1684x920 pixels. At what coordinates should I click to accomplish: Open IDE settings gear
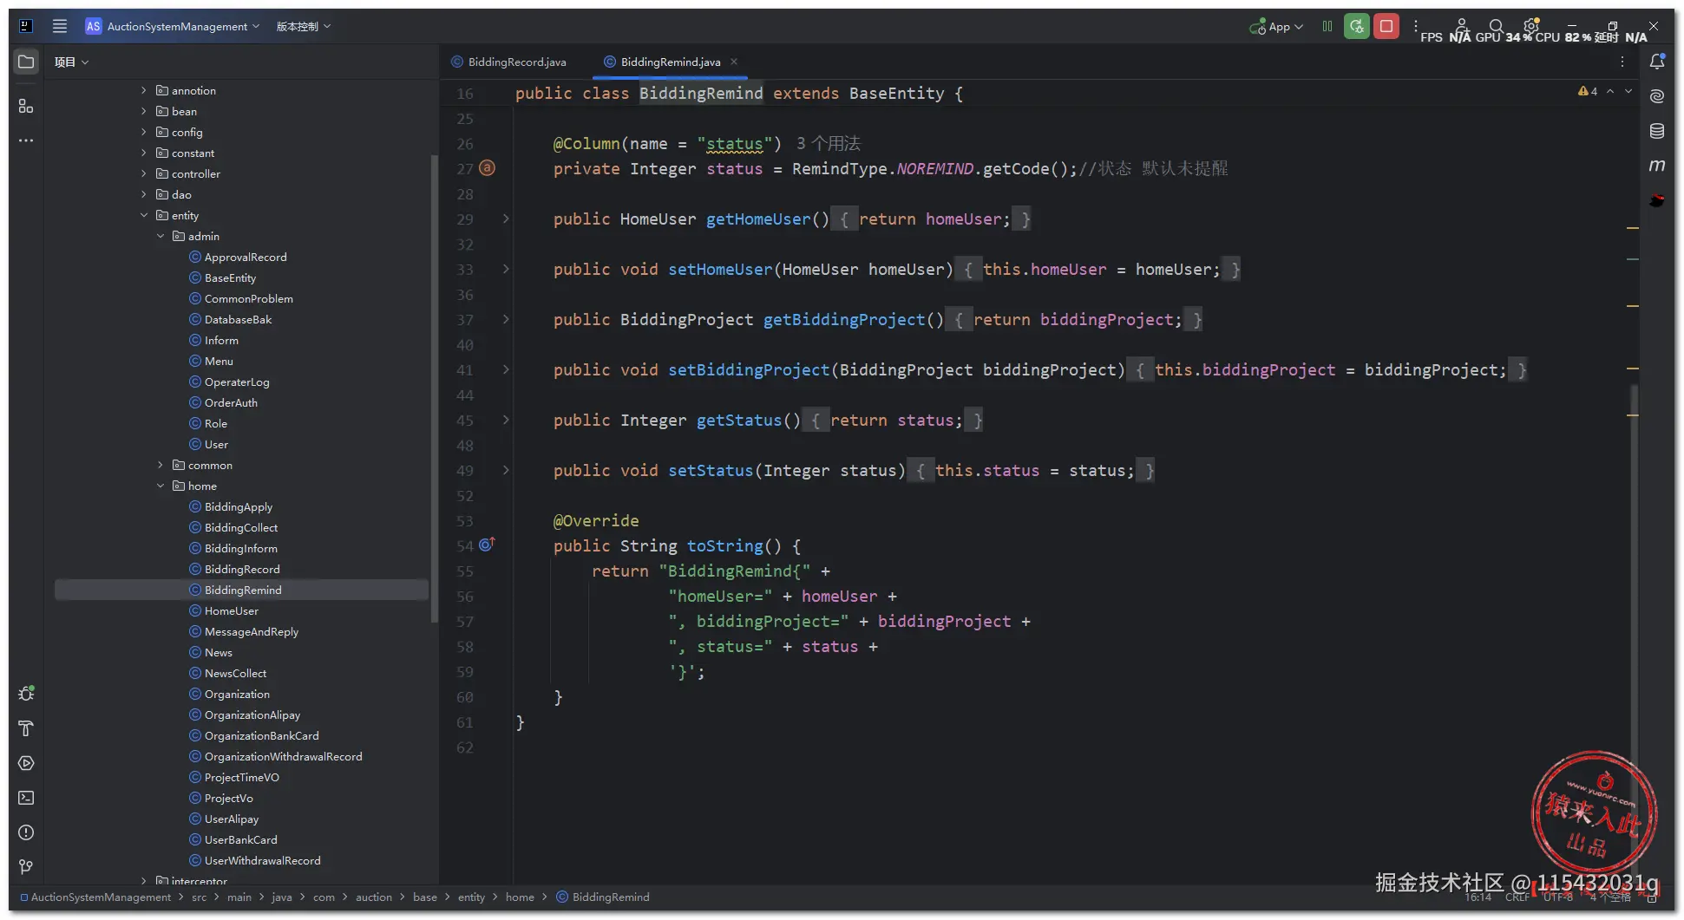1531,26
